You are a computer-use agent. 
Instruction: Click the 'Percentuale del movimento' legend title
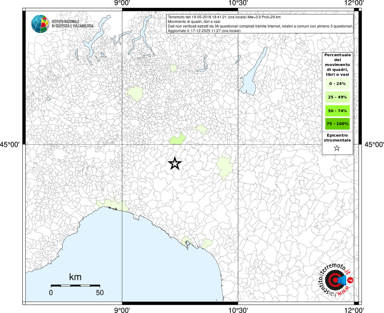point(338,65)
